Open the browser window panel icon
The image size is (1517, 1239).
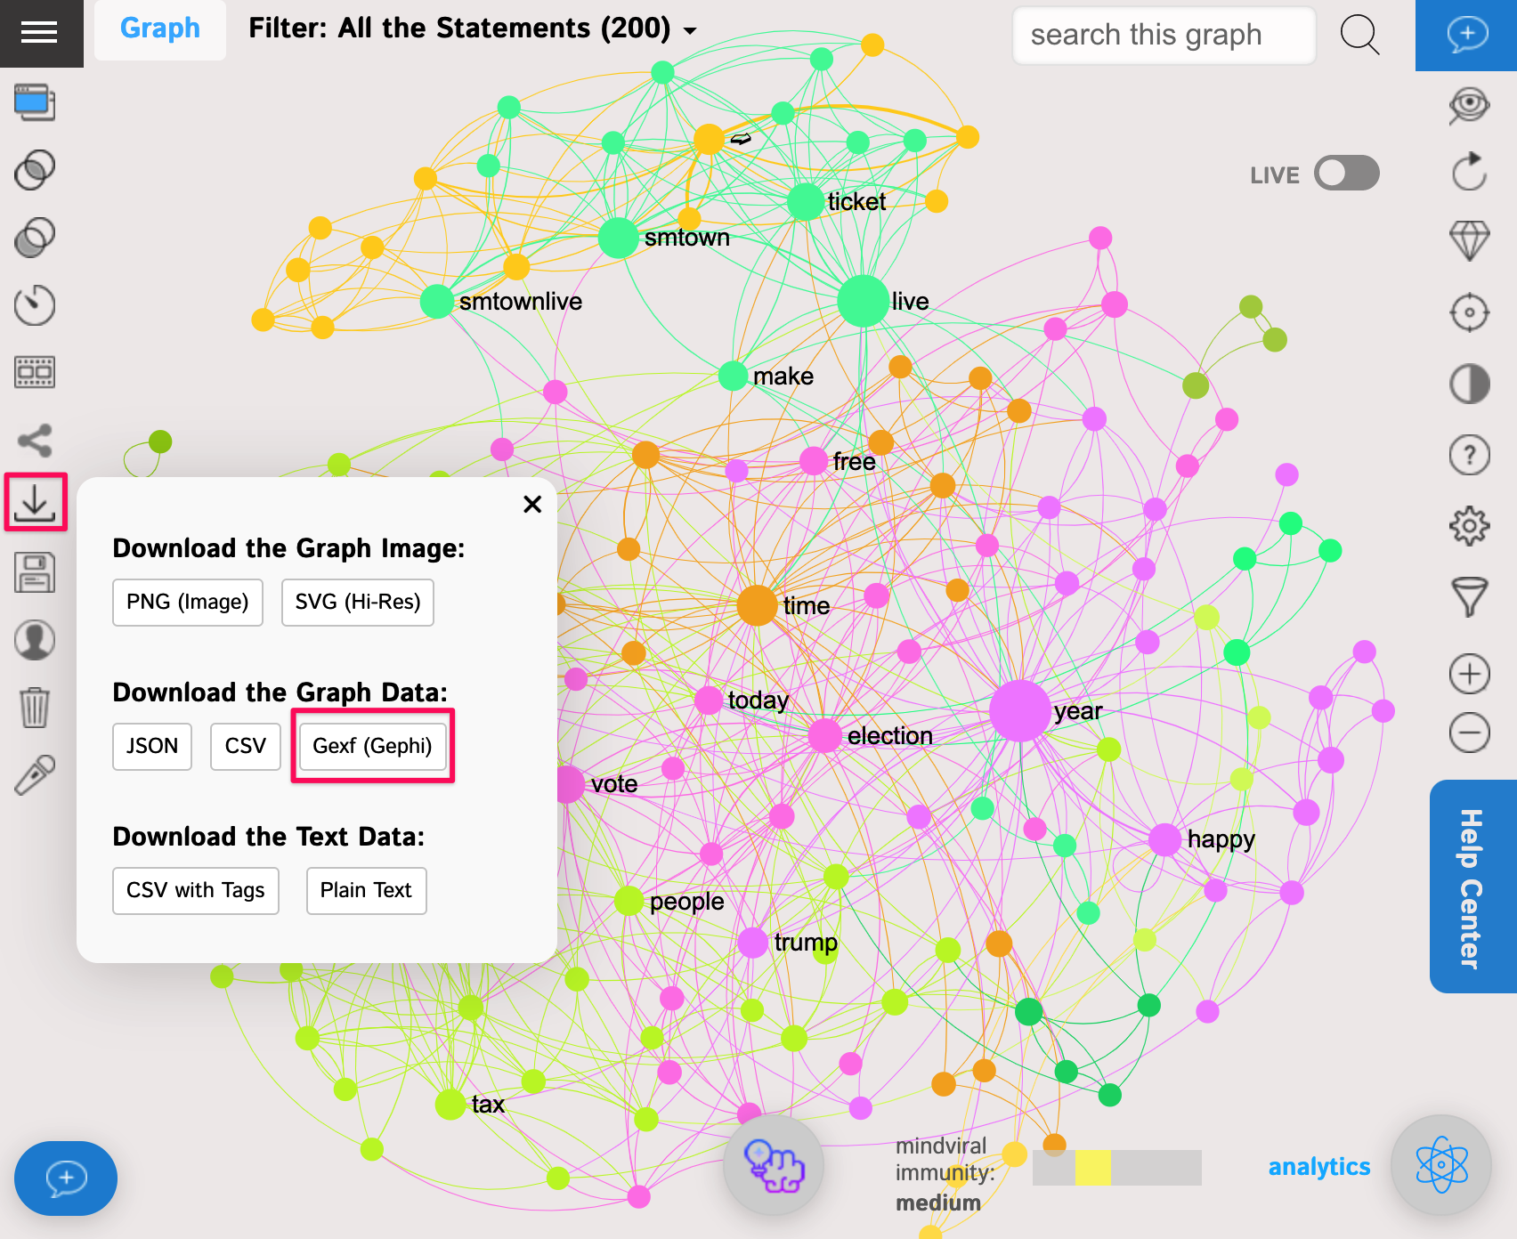(35, 102)
